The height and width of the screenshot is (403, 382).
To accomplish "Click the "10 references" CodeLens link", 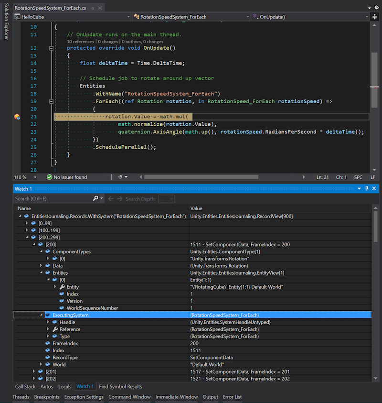I will pyautogui.click(x=80, y=42).
